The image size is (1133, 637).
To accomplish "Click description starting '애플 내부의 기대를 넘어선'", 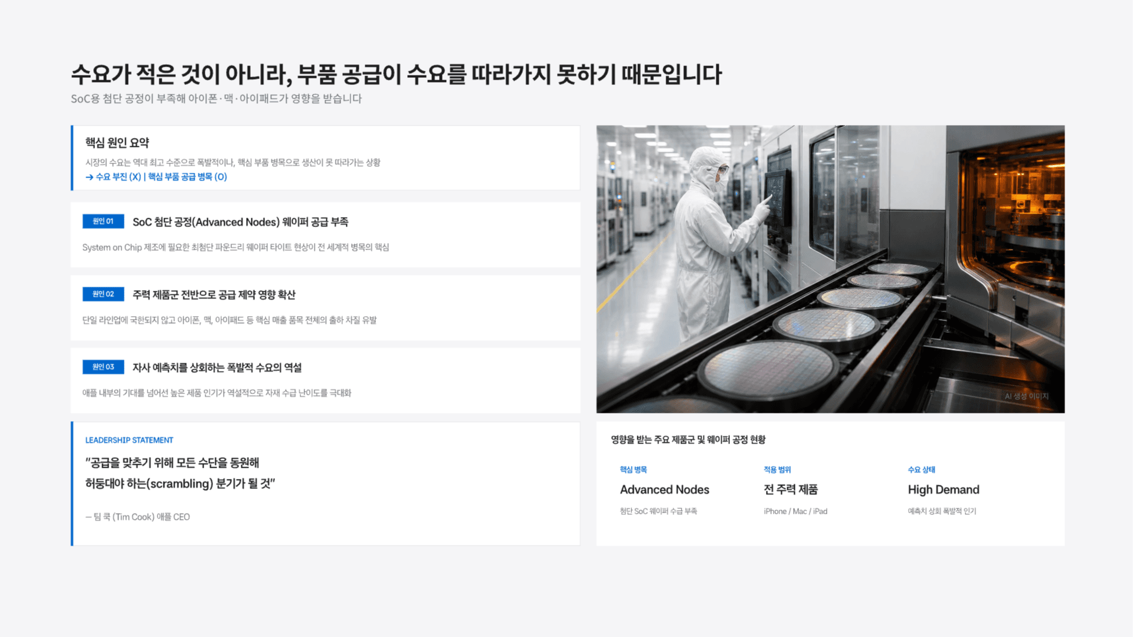I will pos(217,393).
